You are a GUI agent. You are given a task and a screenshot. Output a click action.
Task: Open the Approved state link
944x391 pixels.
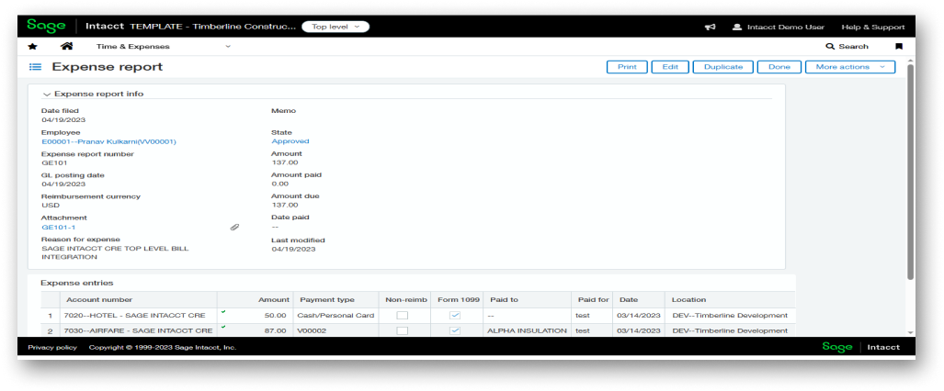click(x=290, y=141)
